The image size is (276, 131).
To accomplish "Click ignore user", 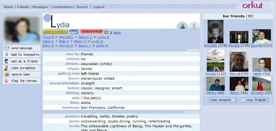I will click(22, 74).
